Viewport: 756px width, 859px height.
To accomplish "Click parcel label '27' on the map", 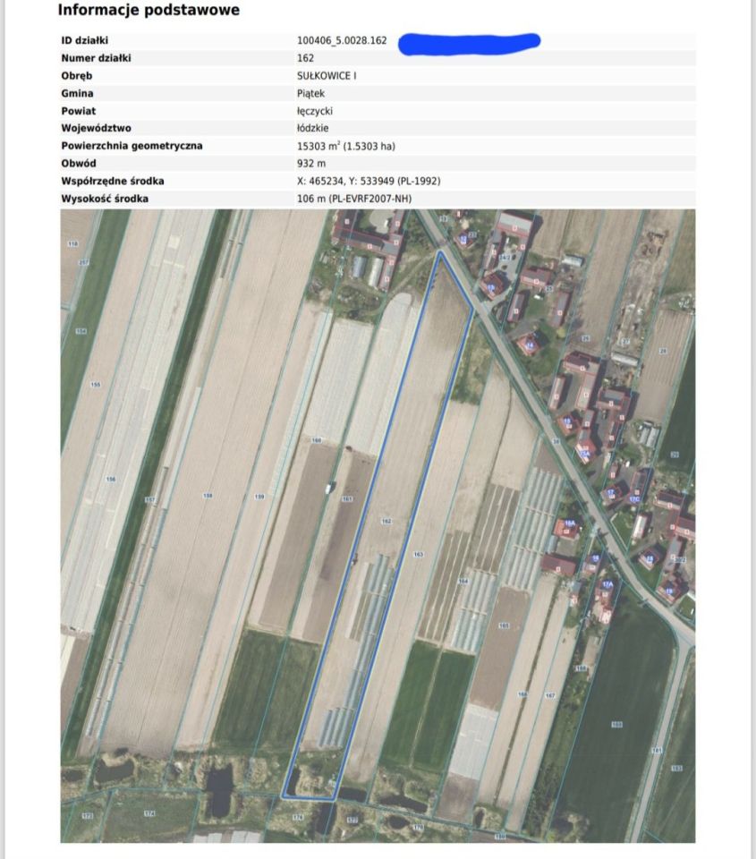I will tap(626, 342).
